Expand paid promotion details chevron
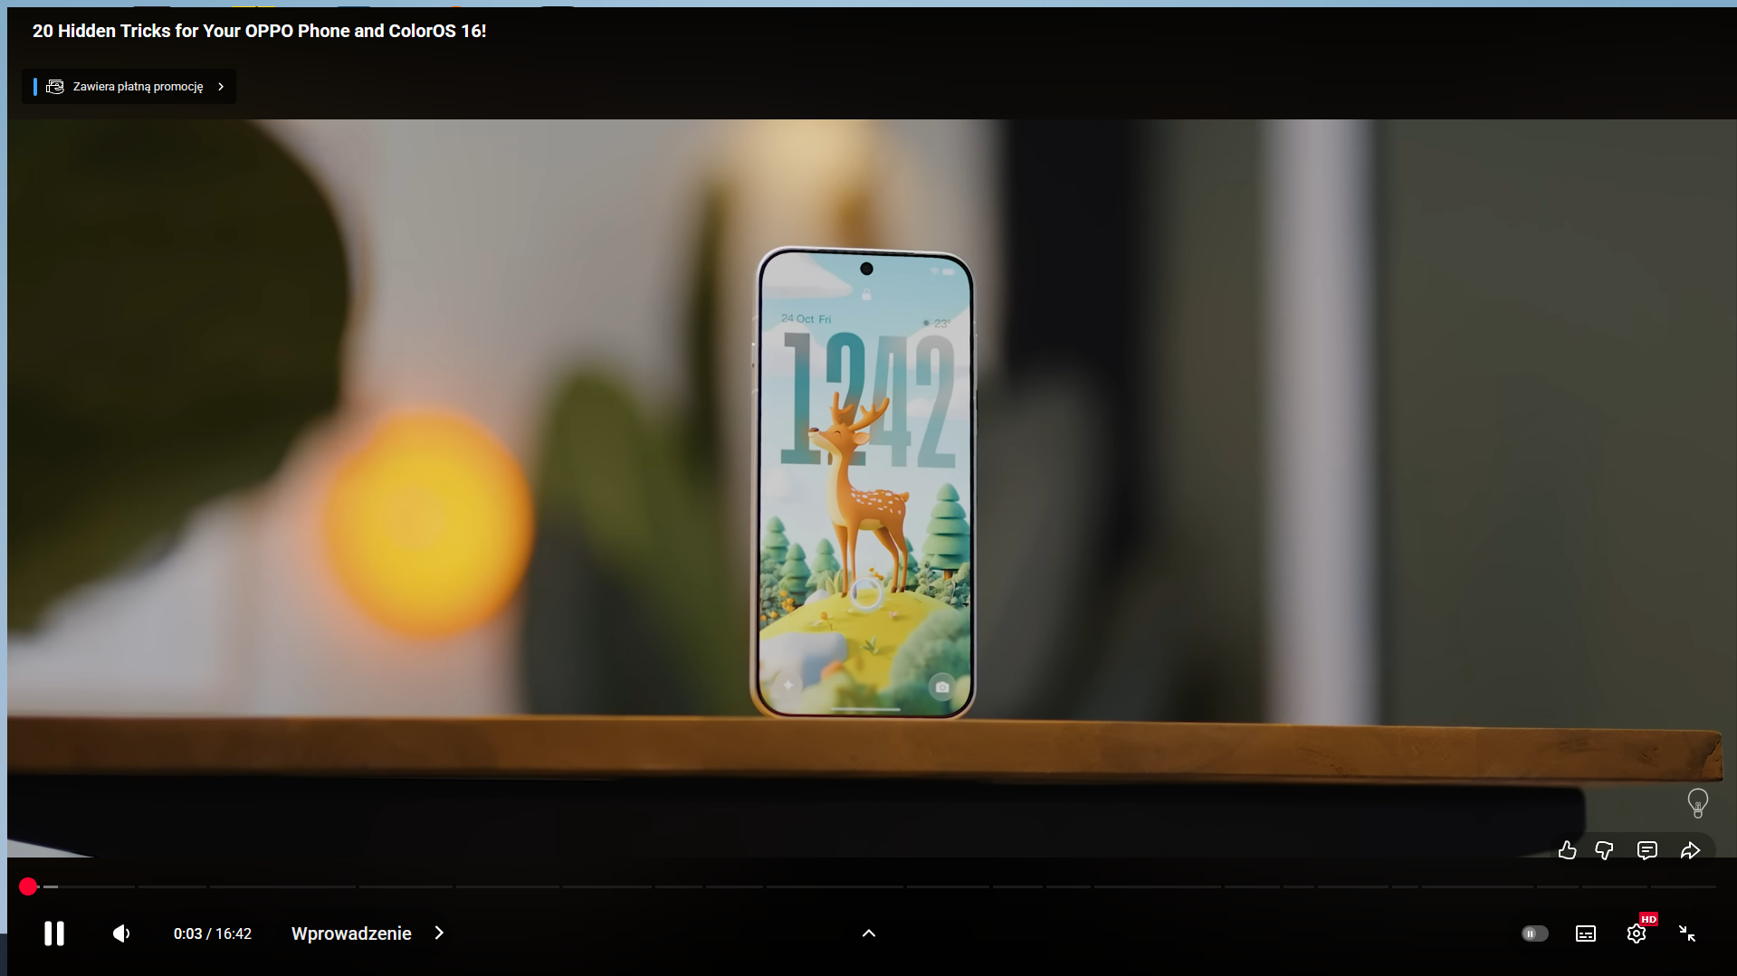This screenshot has width=1737, height=976. 221,87
